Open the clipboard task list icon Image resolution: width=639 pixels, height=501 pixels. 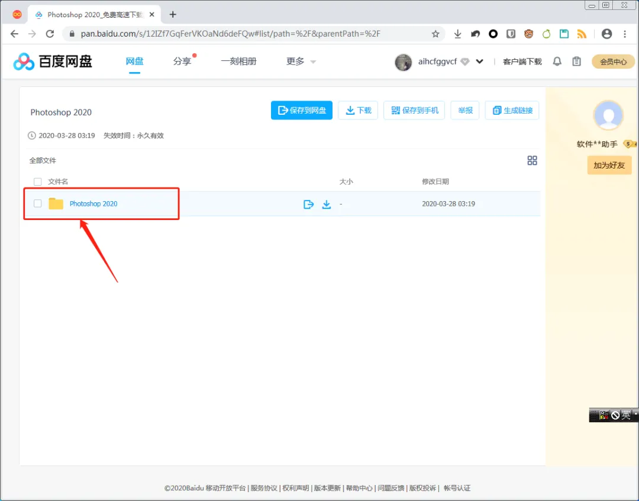tap(577, 62)
